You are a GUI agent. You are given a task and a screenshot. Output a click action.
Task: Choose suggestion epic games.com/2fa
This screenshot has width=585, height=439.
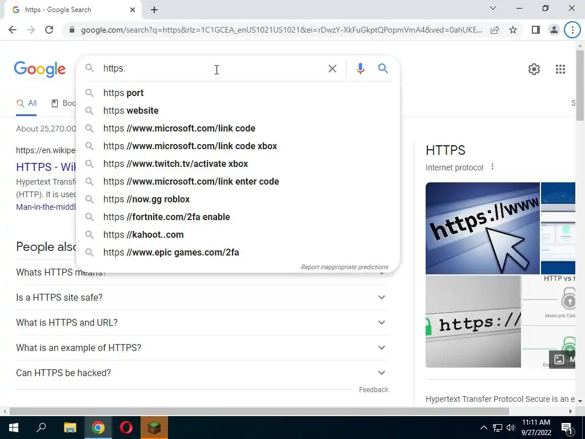238,252
